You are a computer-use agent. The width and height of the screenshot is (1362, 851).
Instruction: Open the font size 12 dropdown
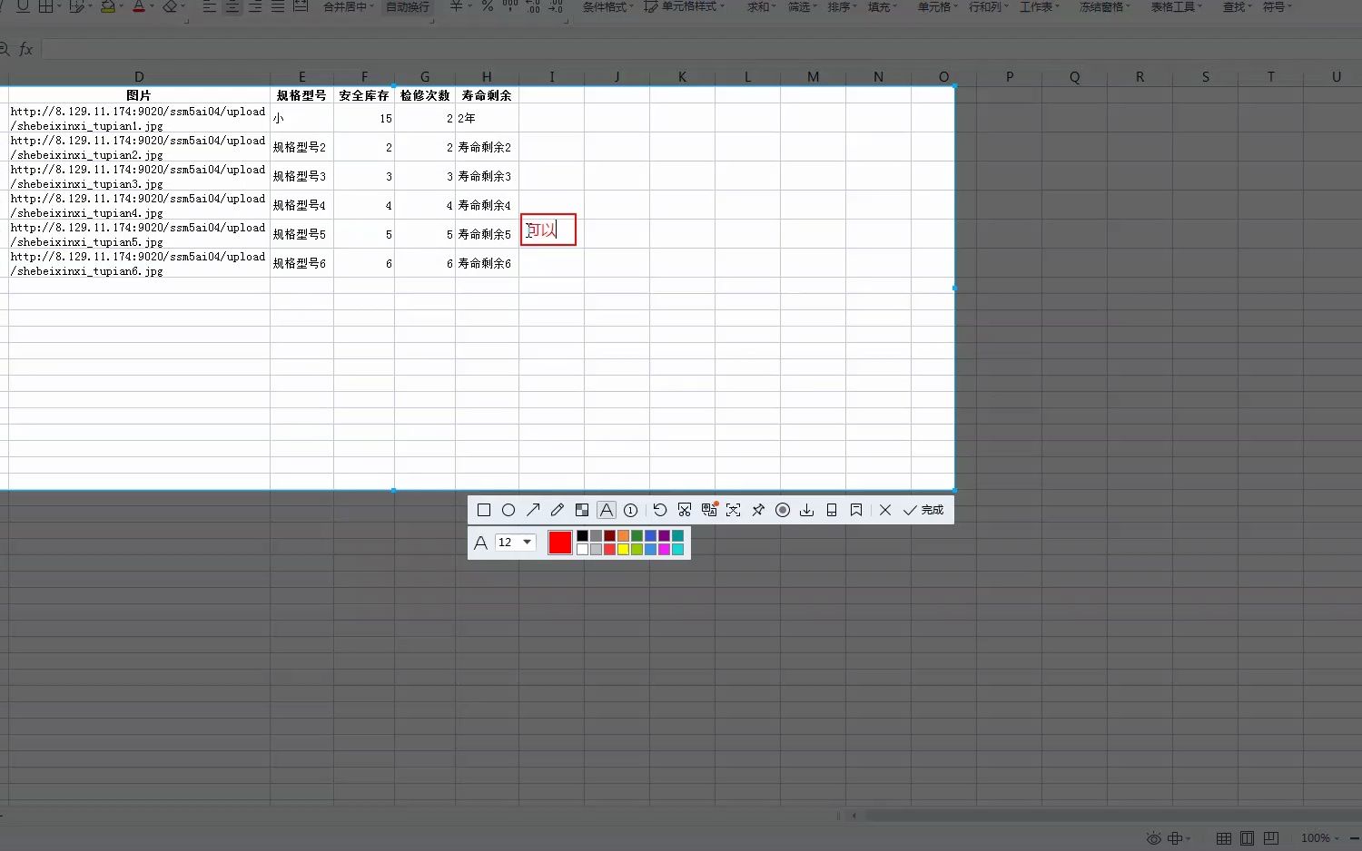click(516, 543)
